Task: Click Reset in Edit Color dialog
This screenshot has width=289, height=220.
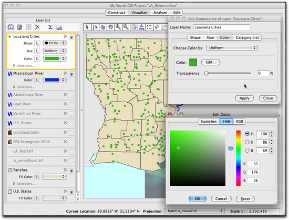Action: tap(245, 199)
